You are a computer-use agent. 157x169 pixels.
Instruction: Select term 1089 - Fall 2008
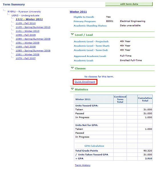pyautogui.click(x=26, y=47)
